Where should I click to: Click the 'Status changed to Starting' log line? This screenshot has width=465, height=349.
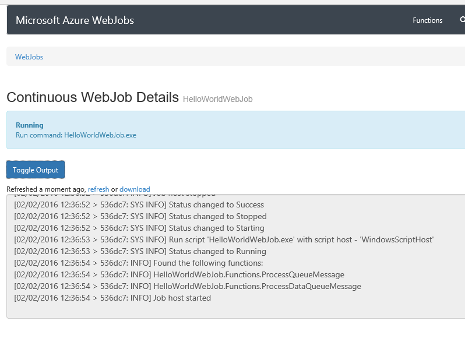(x=139, y=228)
